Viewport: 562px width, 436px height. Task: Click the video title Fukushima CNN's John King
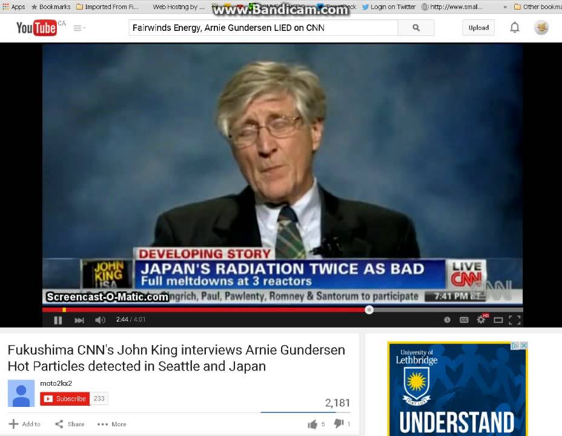click(x=176, y=358)
